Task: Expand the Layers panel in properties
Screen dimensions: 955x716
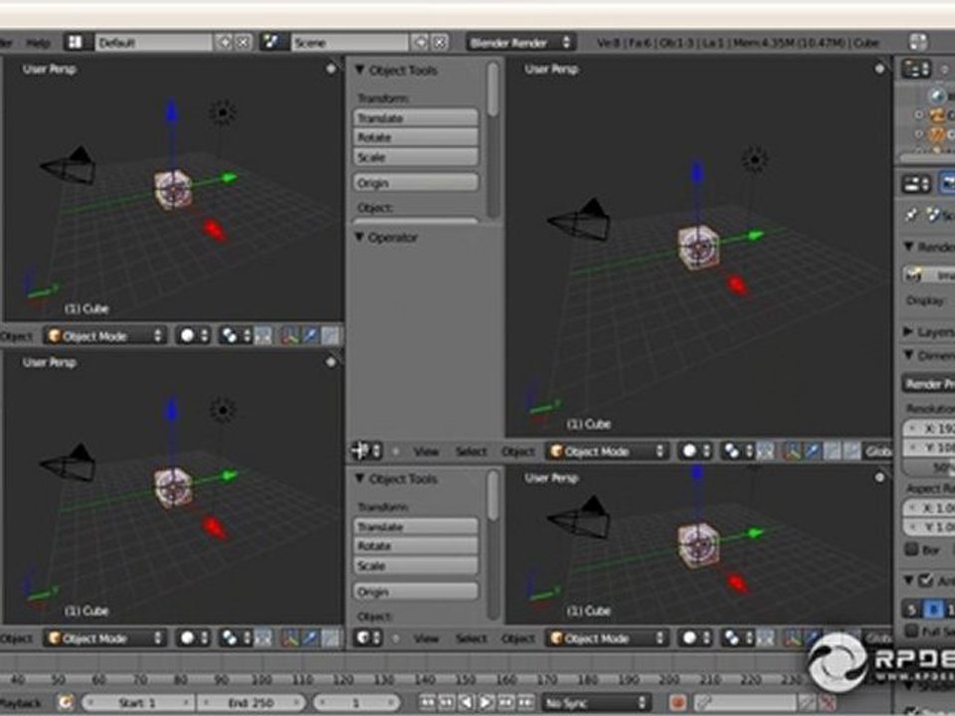Action: pyautogui.click(x=908, y=331)
